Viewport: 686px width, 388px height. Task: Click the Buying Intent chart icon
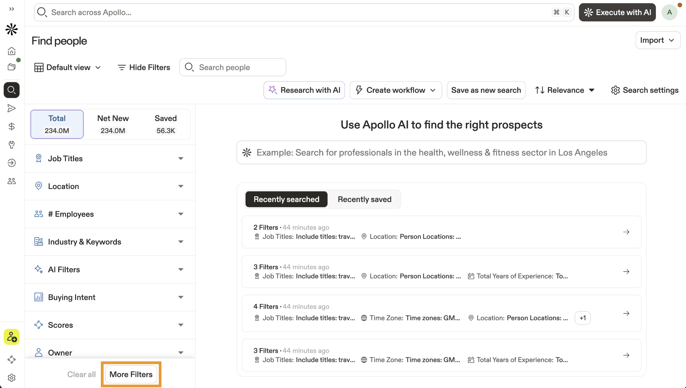pos(39,297)
